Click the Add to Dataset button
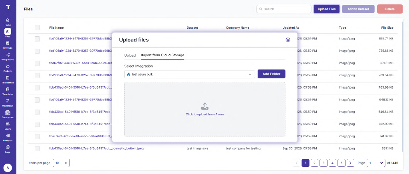Viewport: 409px width, 174px height. tap(358, 9)
